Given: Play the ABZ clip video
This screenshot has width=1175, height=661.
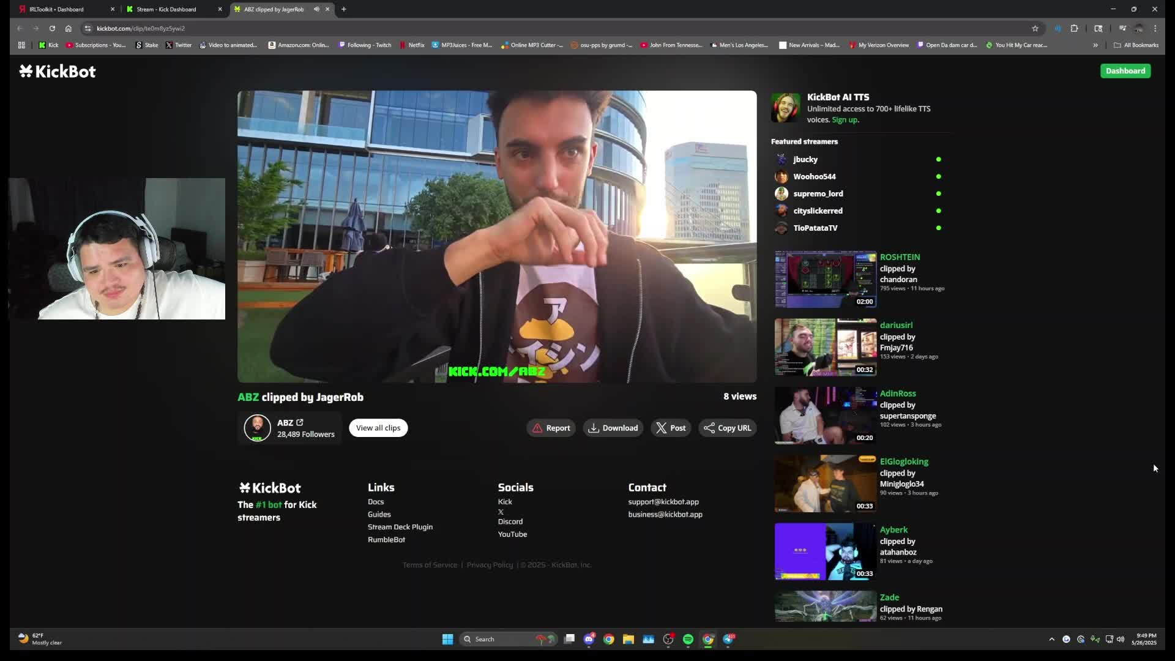Looking at the screenshot, I should [497, 237].
